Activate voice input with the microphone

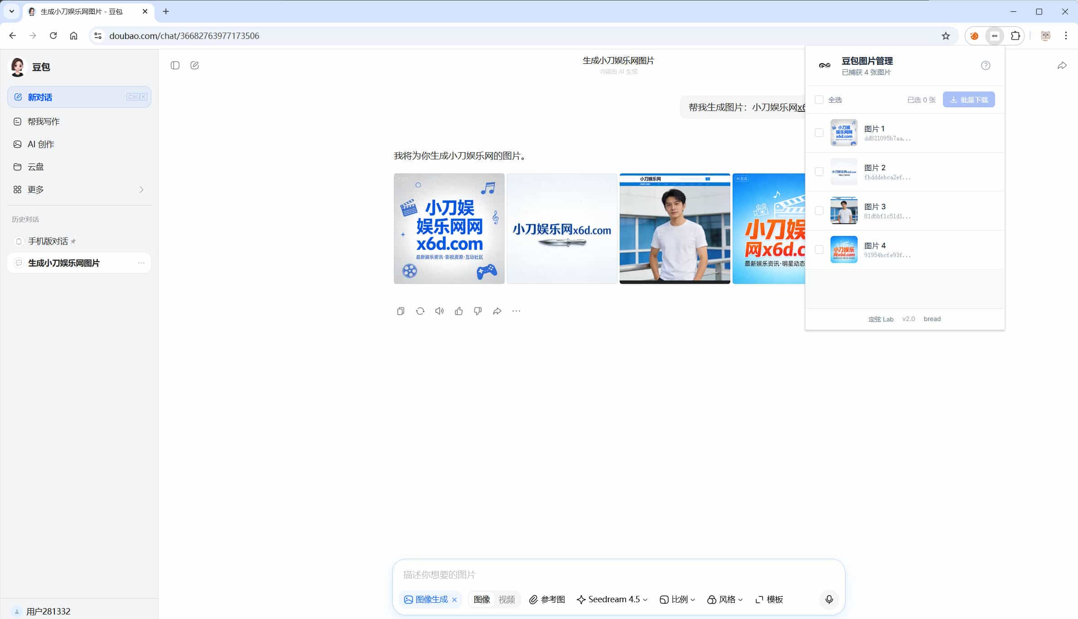[829, 599]
